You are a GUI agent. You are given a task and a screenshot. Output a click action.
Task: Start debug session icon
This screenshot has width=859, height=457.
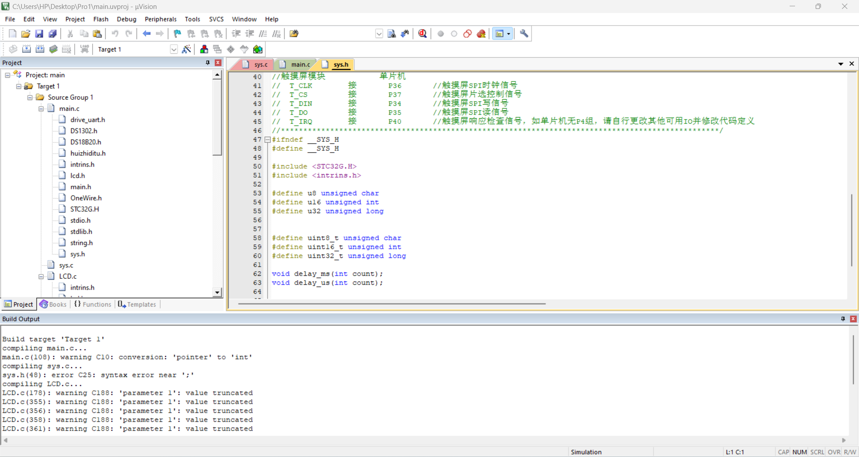[422, 34]
